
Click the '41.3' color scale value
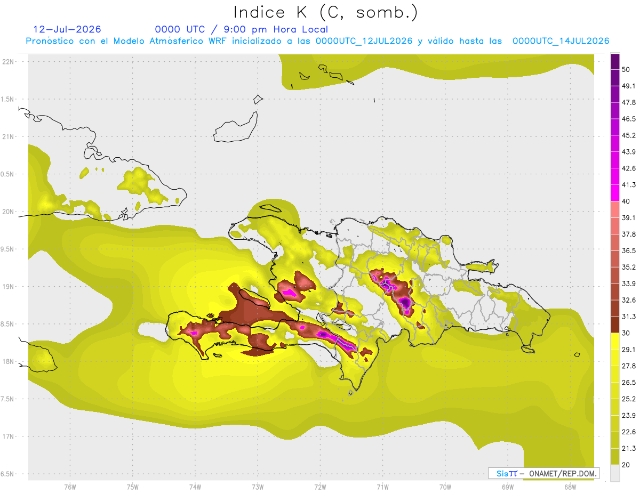629,185
